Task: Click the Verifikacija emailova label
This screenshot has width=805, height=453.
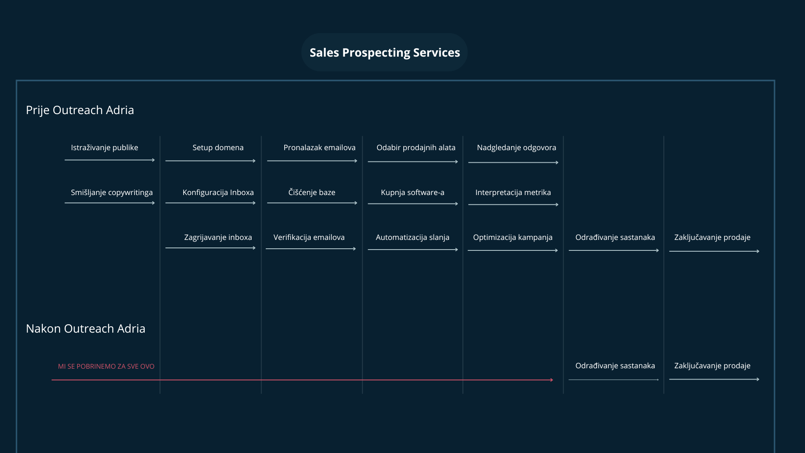Action: 309,237
